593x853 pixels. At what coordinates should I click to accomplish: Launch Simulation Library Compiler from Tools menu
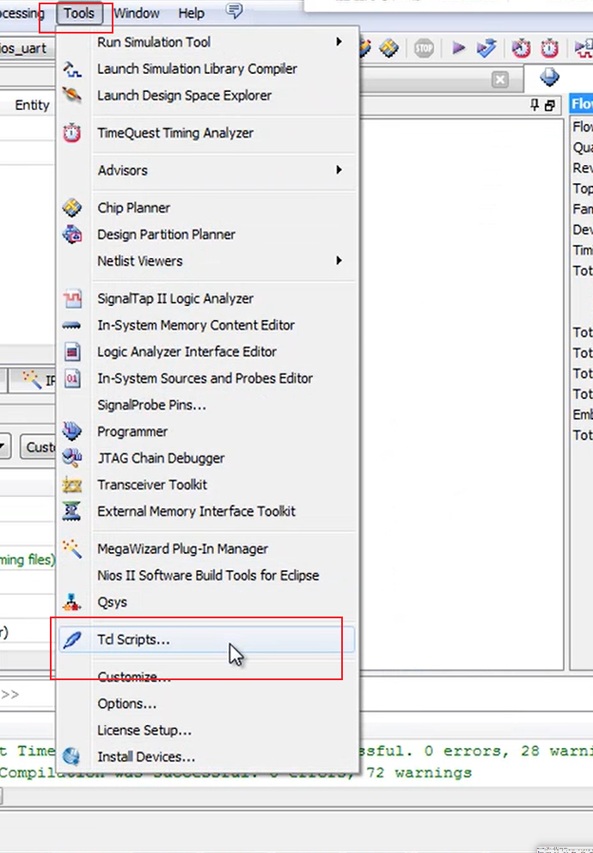(207, 69)
